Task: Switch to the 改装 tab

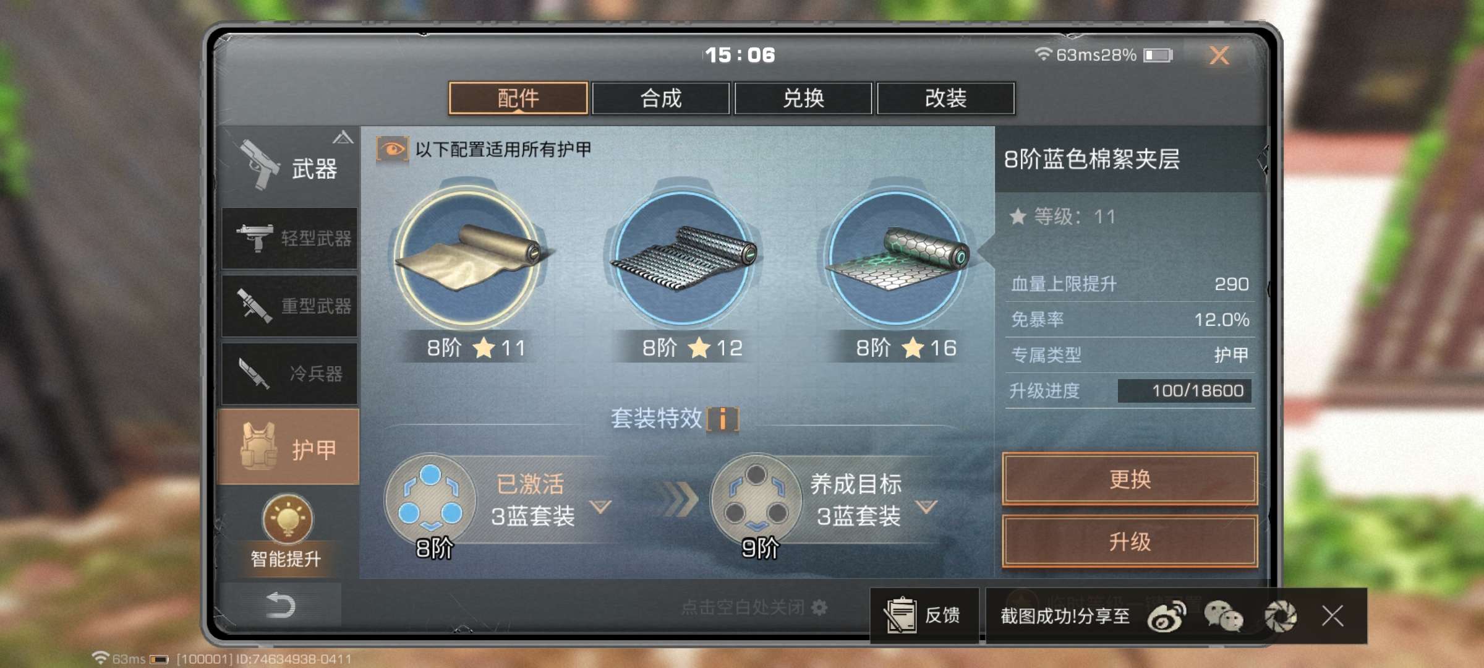Action: 945,98
